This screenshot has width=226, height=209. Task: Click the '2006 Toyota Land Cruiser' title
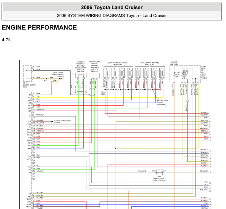click(112, 7)
